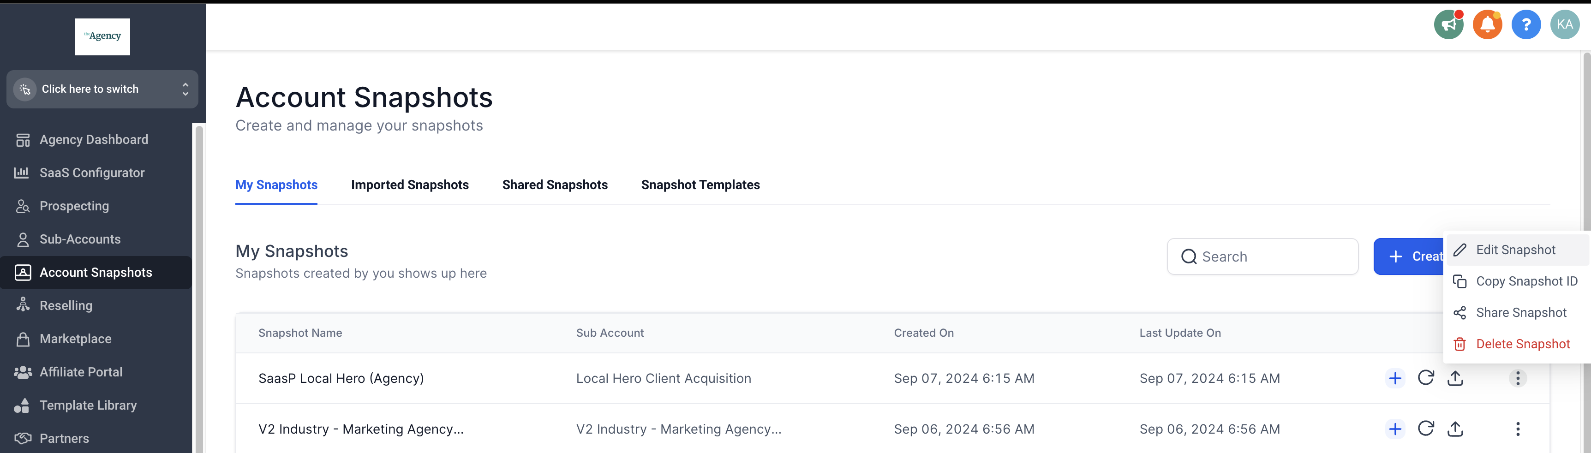Click the blue Create snapshot button

click(x=1409, y=256)
